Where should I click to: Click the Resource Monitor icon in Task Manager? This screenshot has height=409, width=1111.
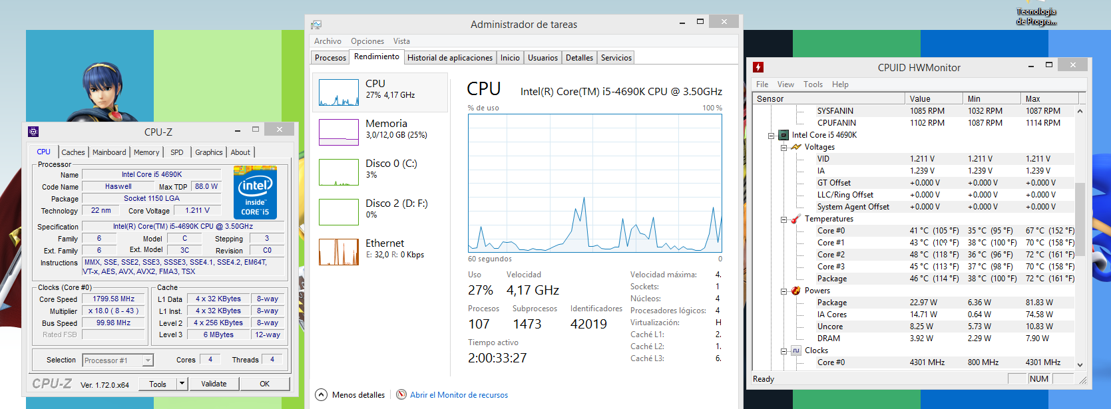(x=401, y=394)
